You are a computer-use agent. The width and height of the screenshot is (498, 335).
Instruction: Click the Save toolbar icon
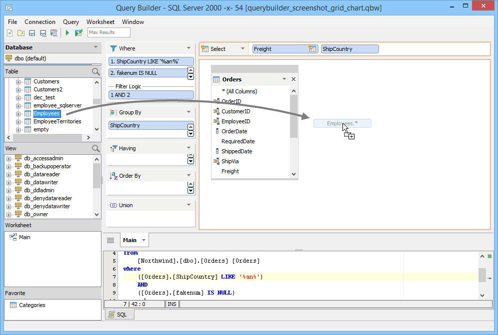click(x=32, y=32)
